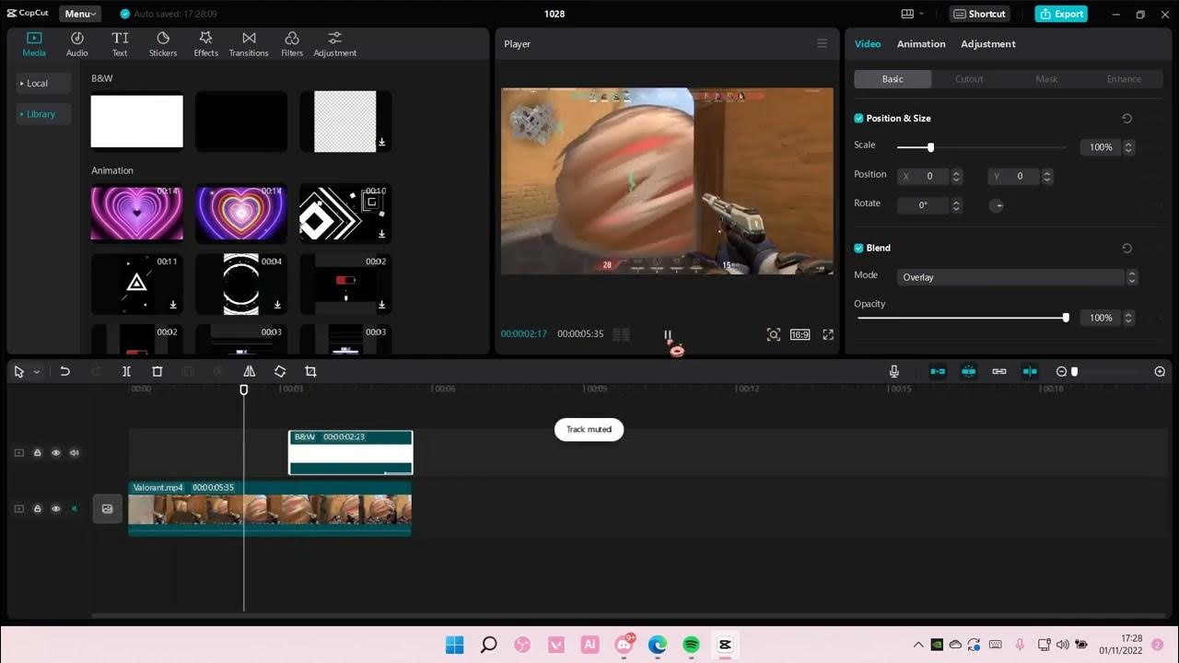
Task: Split clip at playhead
Action: click(126, 371)
